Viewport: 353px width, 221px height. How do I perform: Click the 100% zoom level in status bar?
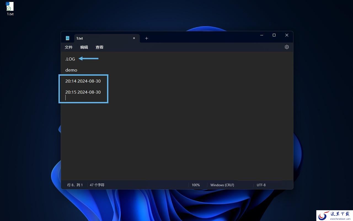click(196, 185)
